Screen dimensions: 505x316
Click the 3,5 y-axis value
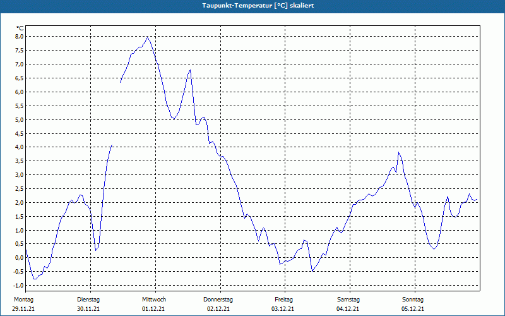click(20, 161)
